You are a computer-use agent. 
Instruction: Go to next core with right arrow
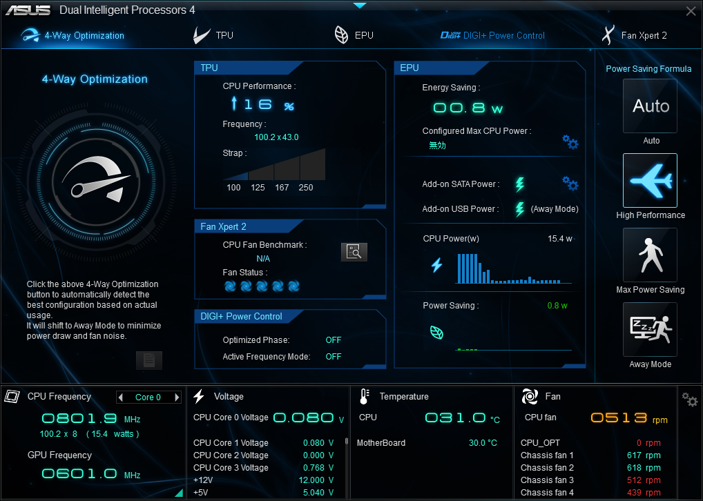pos(177,397)
